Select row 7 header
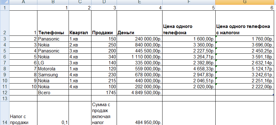This screenshot has height=125, width=276. click(4, 63)
